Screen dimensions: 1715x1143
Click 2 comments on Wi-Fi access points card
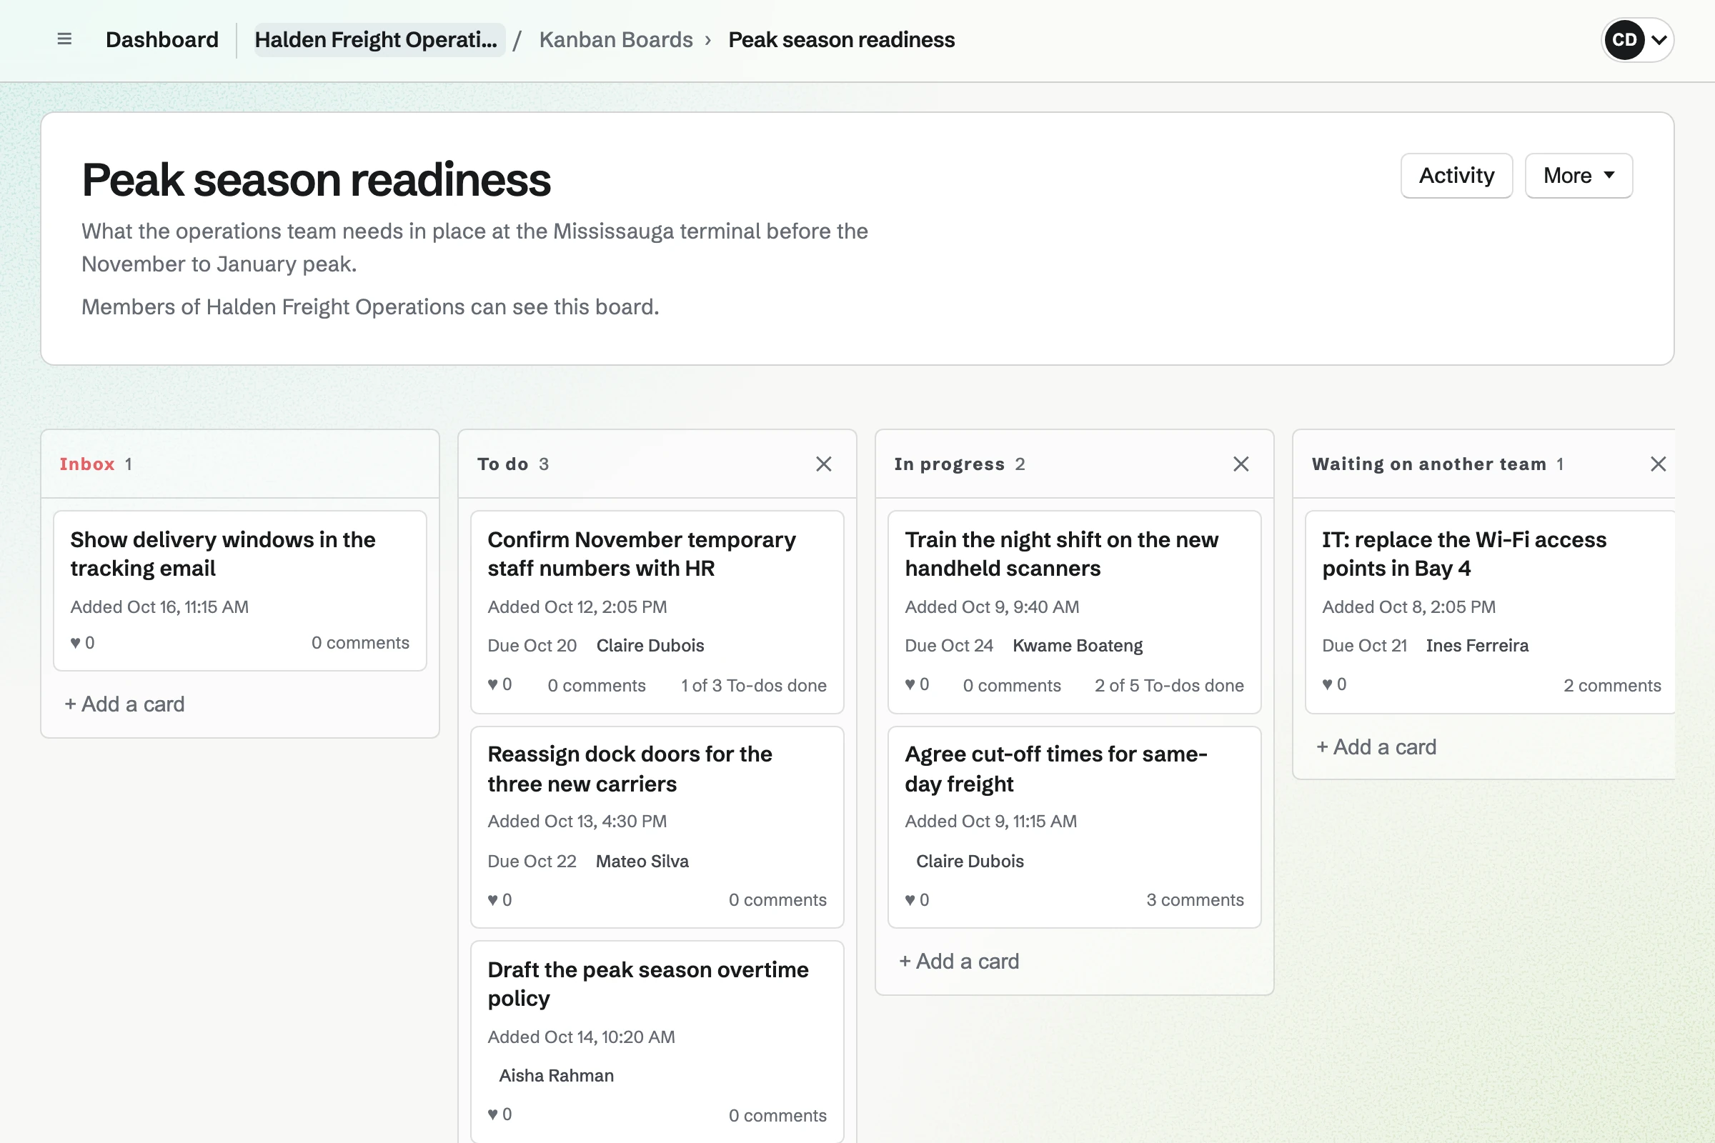pos(1612,686)
